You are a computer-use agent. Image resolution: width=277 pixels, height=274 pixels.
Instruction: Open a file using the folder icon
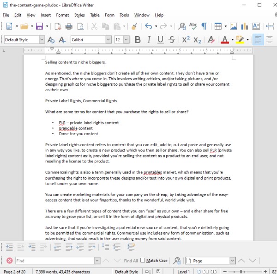[x=24, y=26]
